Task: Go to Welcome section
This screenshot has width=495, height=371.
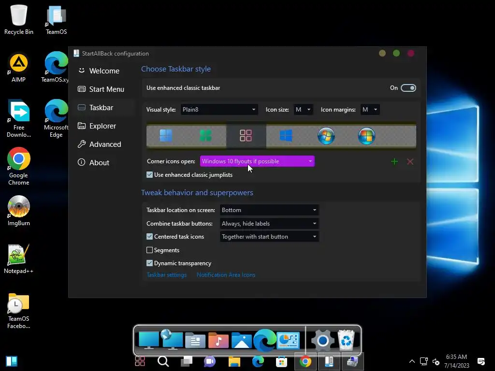Action: [x=104, y=71]
